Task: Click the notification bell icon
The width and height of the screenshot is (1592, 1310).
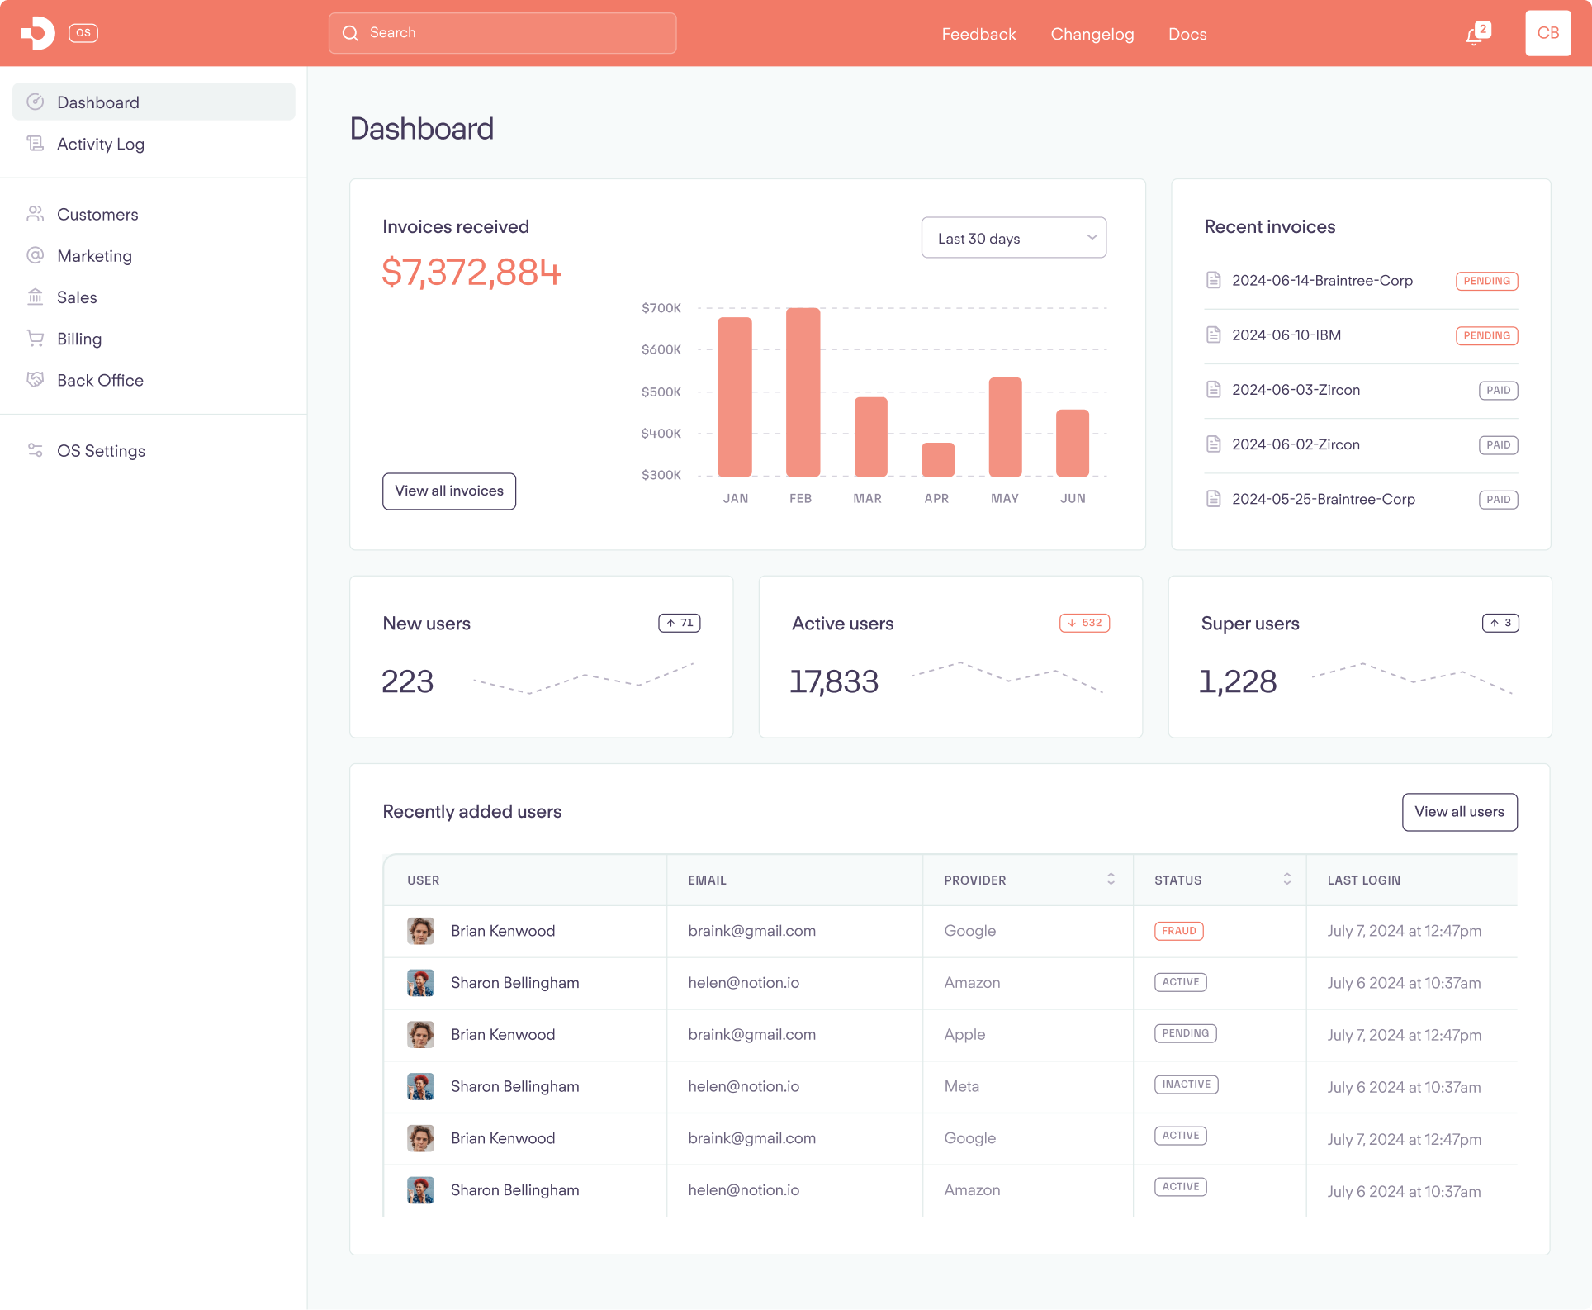Action: click(x=1474, y=36)
